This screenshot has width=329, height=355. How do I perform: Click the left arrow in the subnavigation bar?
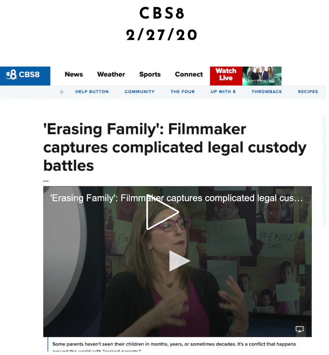tap(63, 92)
